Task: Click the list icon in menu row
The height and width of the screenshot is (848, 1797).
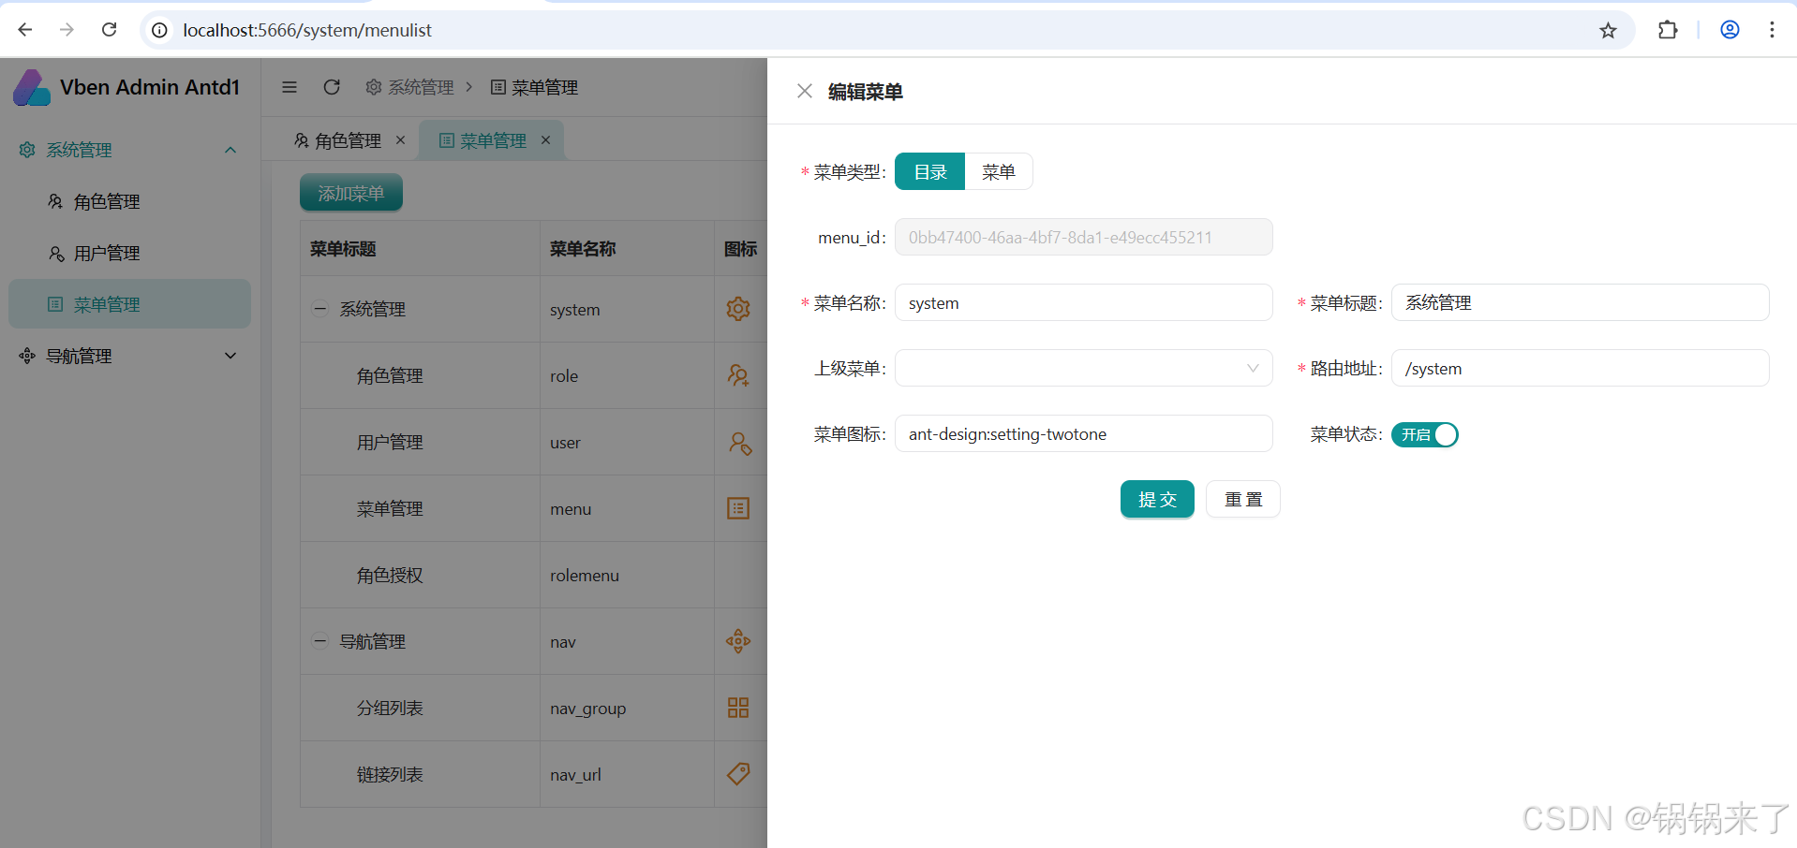Action: tap(738, 508)
